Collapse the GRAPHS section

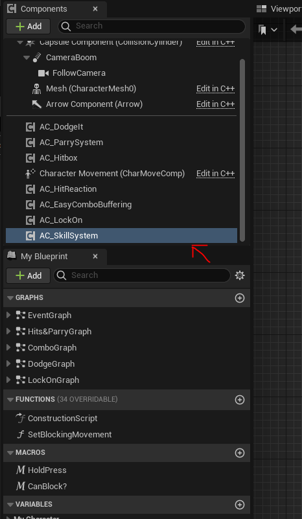coord(10,297)
